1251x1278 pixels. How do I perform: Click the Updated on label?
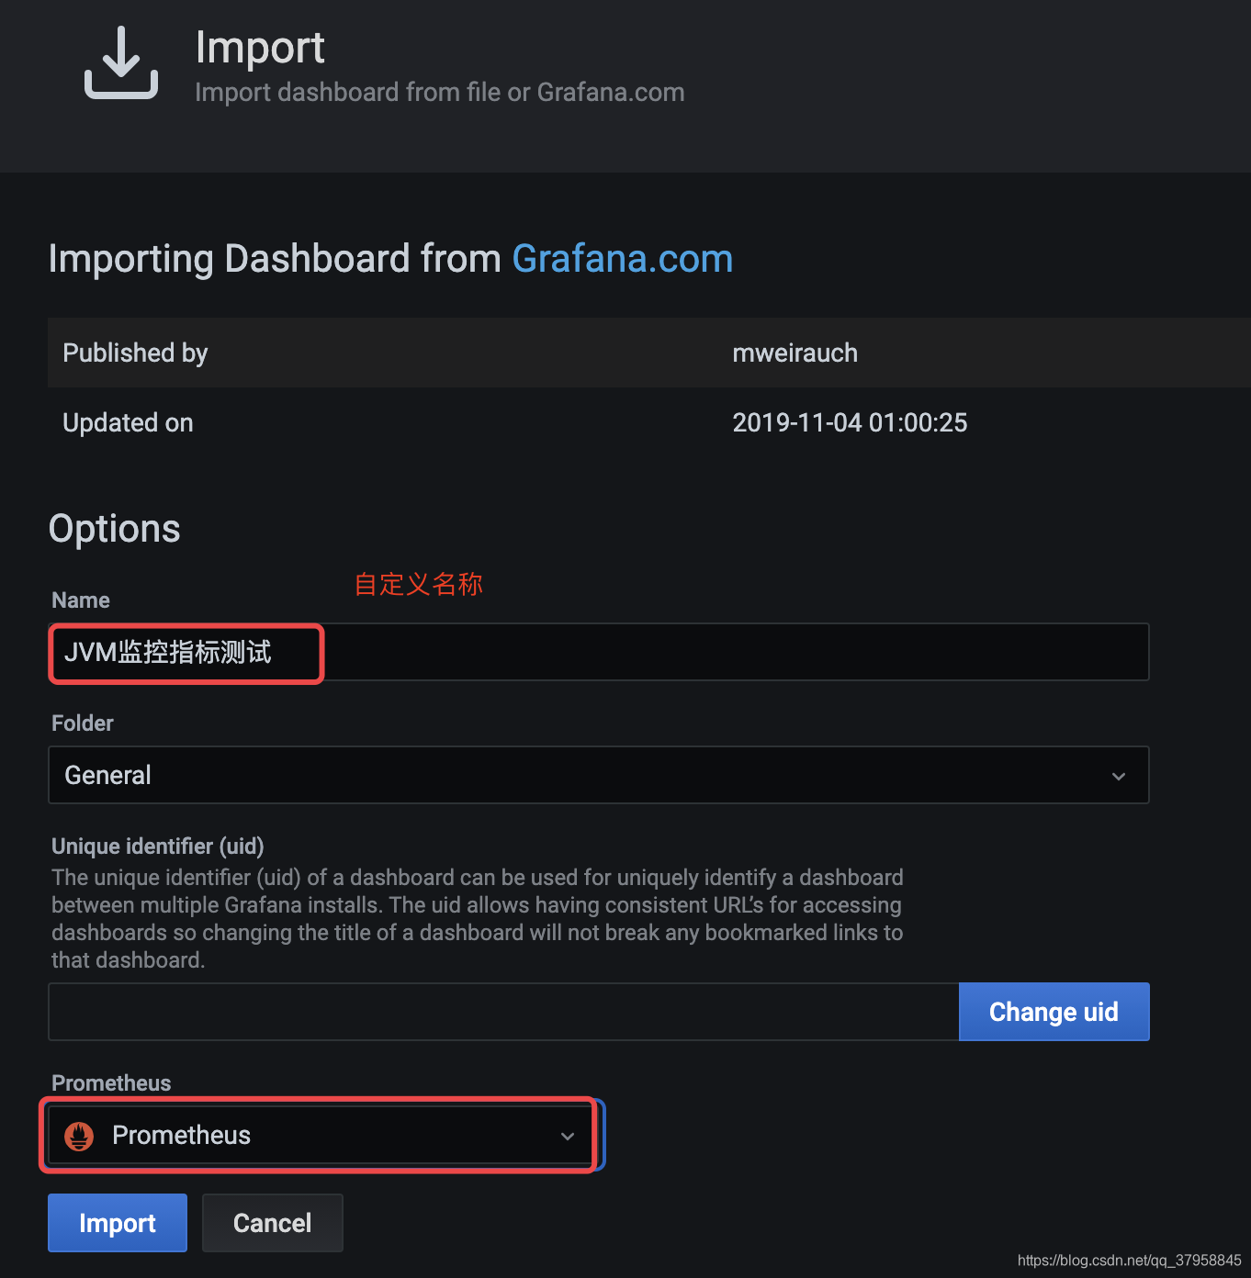coord(128,423)
